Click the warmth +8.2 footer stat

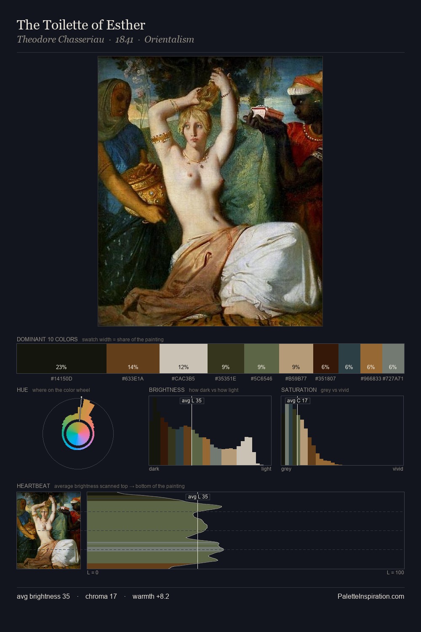[151, 596]
